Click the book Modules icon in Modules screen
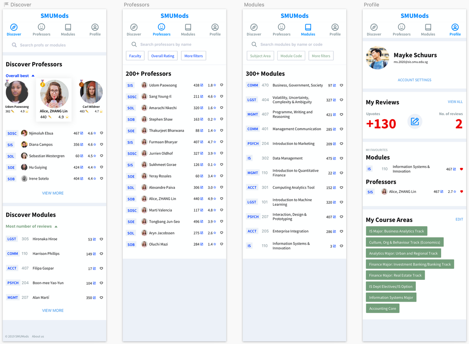The height and width of the screenshot is (344, 469). pyautogui.click(x=308, y=27)
